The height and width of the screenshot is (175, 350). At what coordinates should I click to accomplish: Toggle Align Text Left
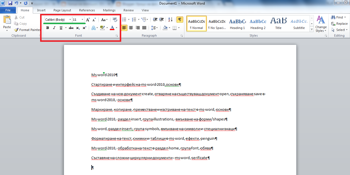pos(124,28)
